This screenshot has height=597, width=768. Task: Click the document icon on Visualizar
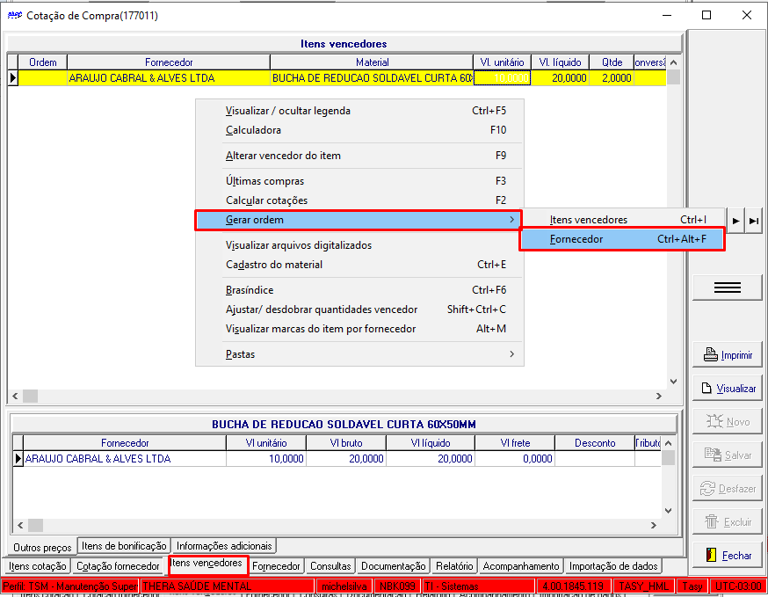[706, 389]
